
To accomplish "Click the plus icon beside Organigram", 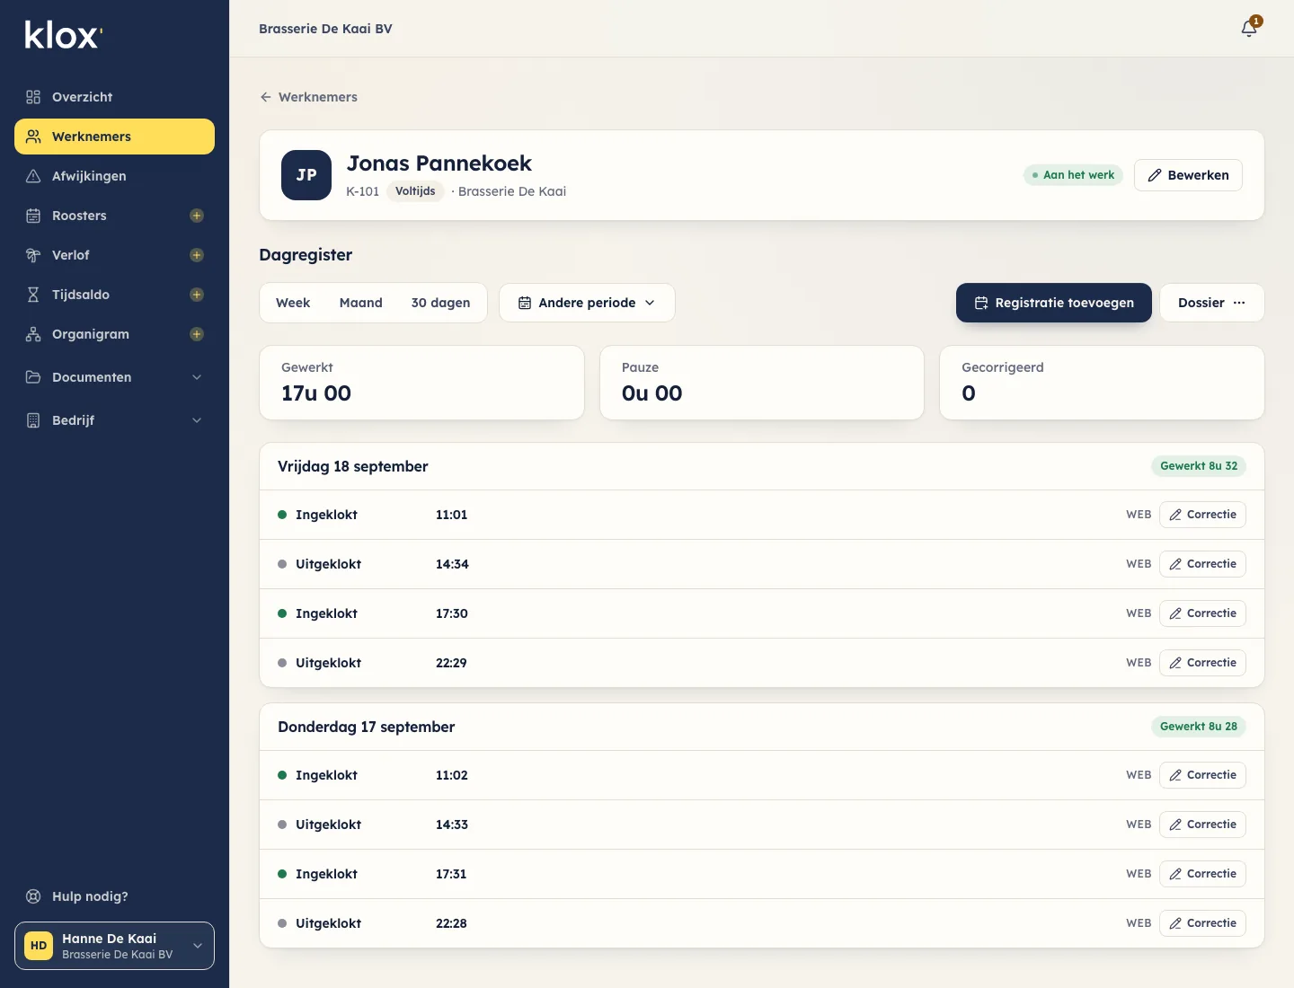I will click(x=197, y=334).
